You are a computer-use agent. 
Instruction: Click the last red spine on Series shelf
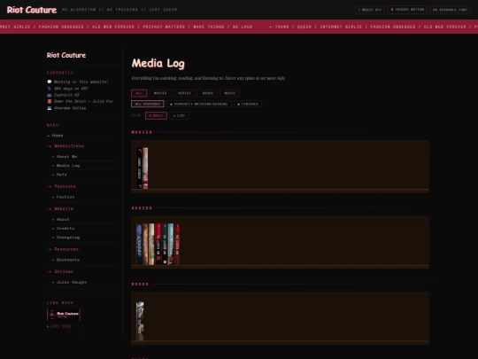pos(177,244)
